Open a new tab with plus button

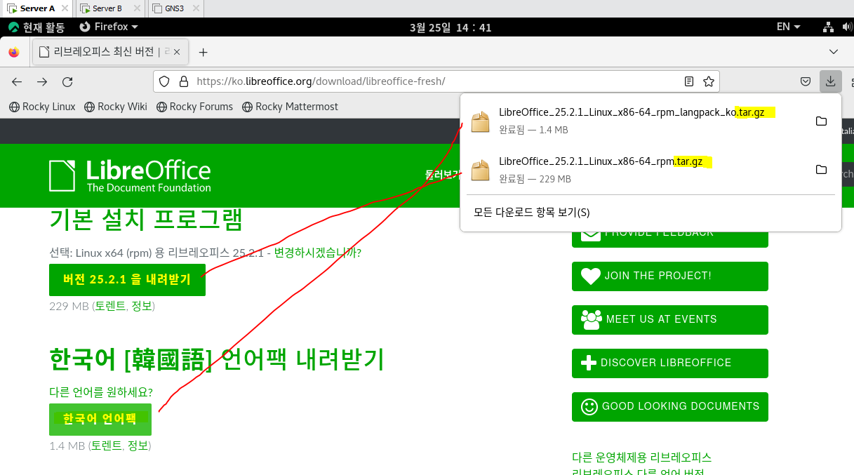click(203, 52)
